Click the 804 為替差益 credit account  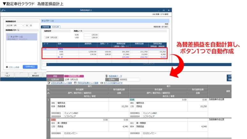coord(137,126)
